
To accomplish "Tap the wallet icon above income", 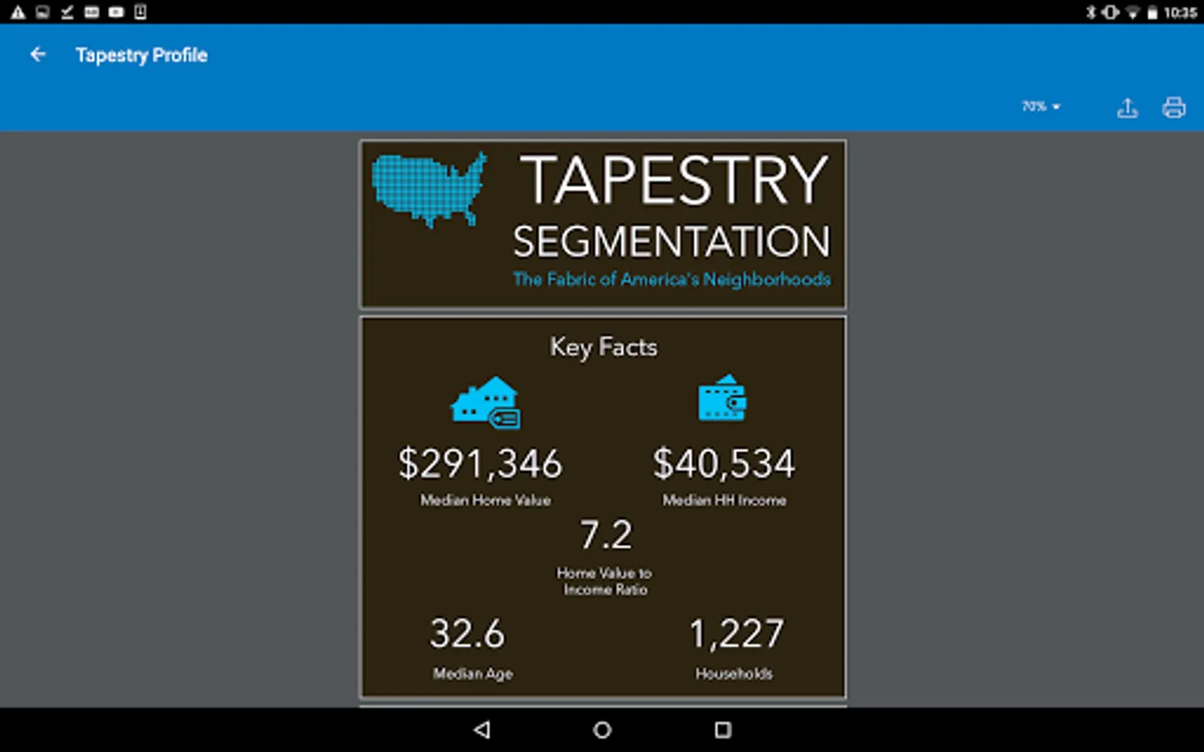I will click(722, 397).
